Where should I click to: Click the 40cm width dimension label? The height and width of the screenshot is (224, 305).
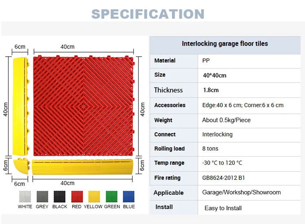[x=67, y=46]
